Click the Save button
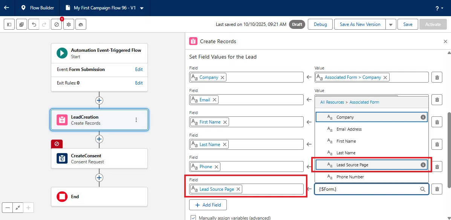This screenshot has width=451, height=220. [408, 24]
